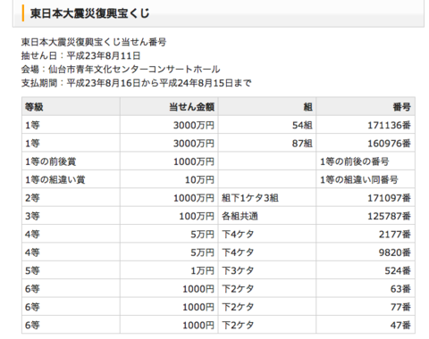Click 6等 in the 77番 row
This screenshot has height=339, width=429.
click(x=32, y=307)
